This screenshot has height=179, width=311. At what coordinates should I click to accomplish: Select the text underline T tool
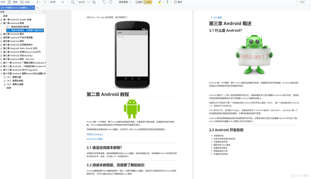[x=167, y=2]
